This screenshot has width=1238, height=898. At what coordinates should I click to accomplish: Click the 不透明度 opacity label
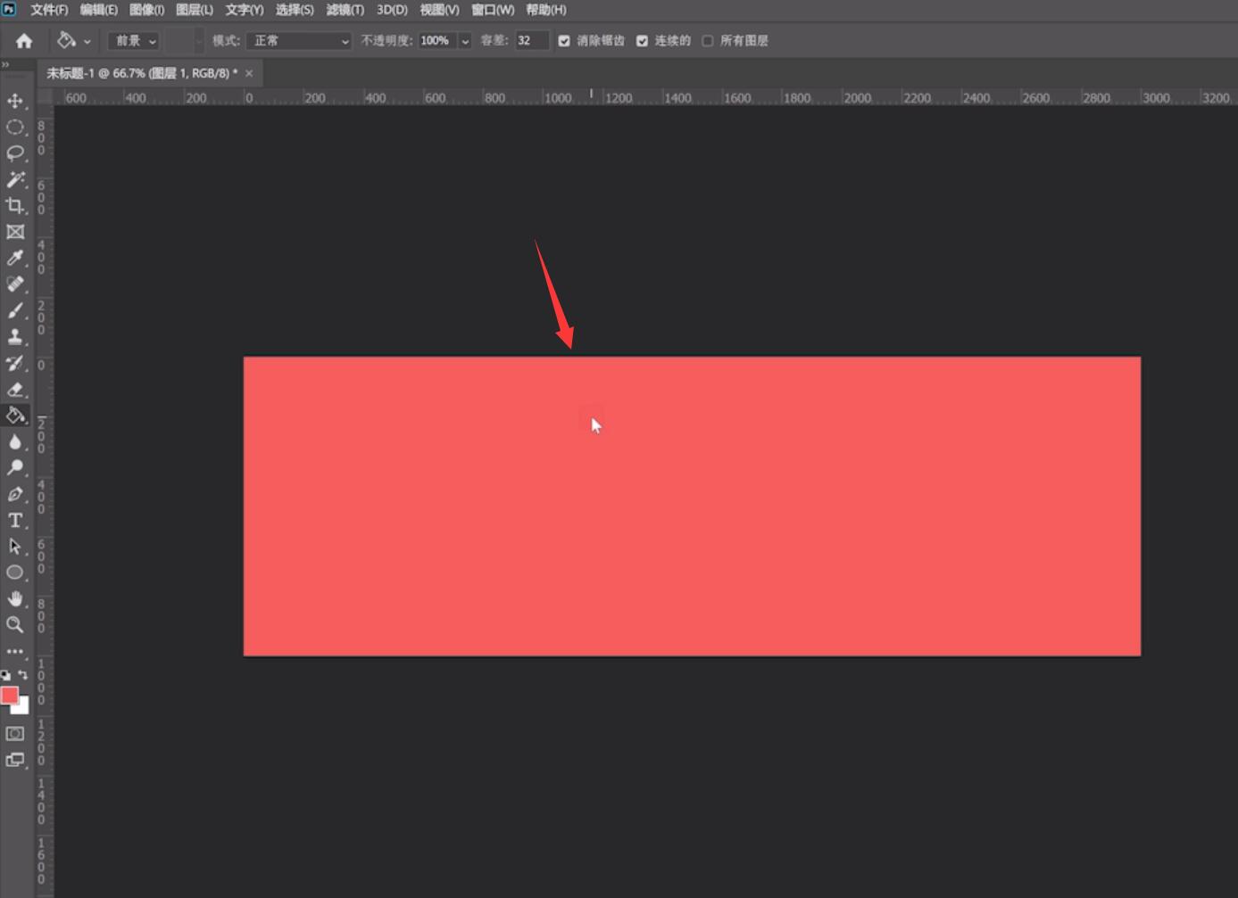386,41
